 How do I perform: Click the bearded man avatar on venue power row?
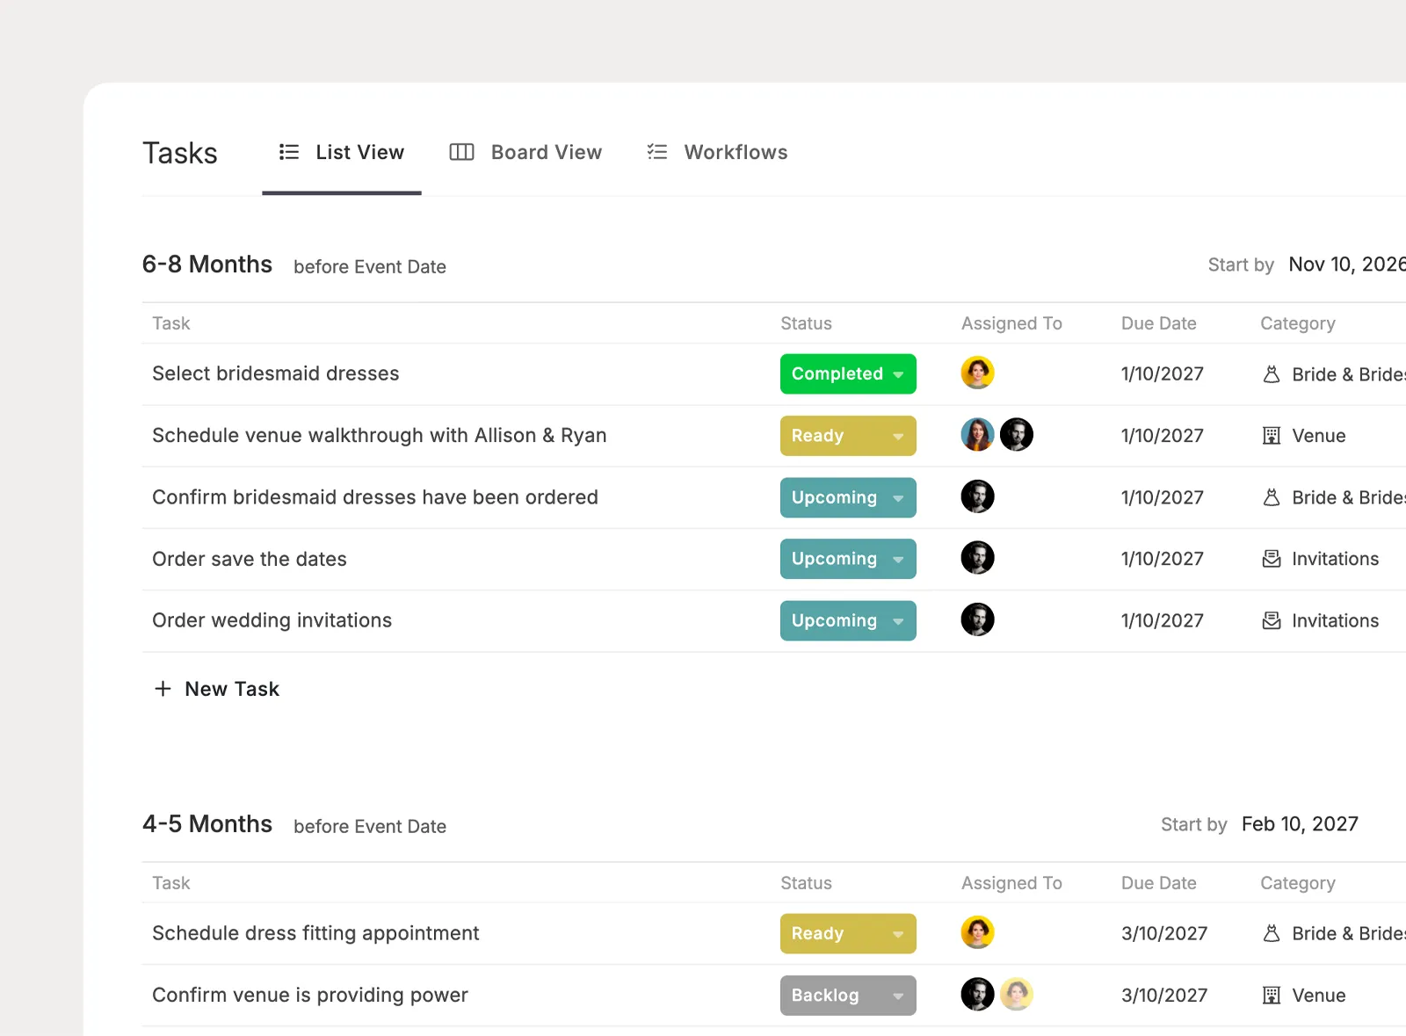(x=977, y=994)
